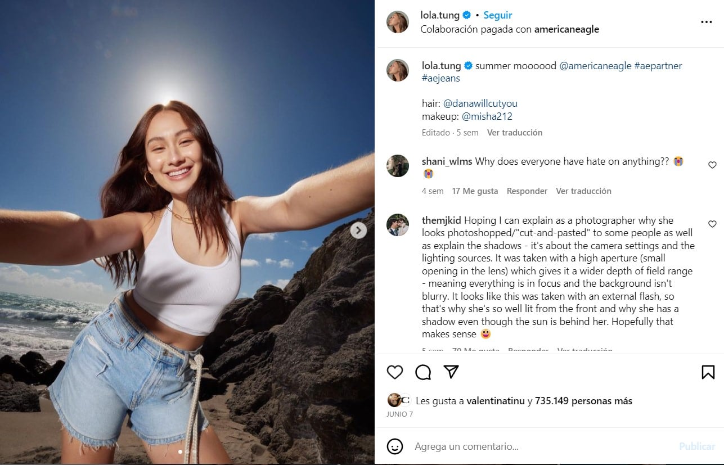Like shani_wlms comment heart

tap(712, 165)
